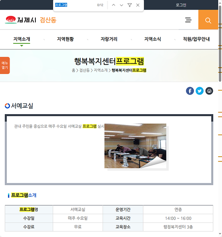Screen dimensions: 222x237
Task: Open find bar filter options
Action: (129, 5)
